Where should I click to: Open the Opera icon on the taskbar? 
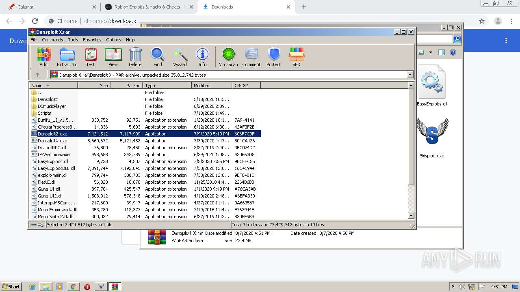point(87,287)
